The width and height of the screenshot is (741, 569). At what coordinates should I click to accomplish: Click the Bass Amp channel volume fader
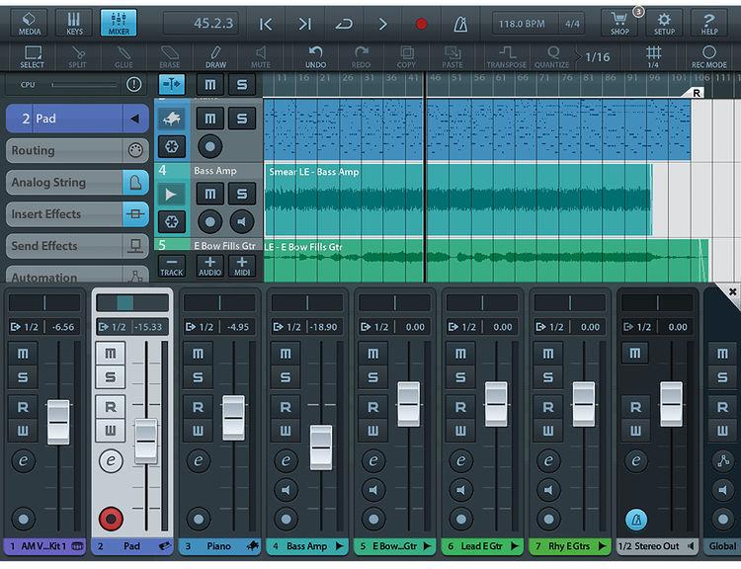click(321, 447)
